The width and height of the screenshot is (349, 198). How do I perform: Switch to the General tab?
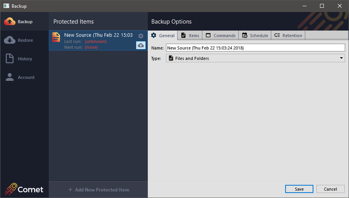tap(163, 36)
